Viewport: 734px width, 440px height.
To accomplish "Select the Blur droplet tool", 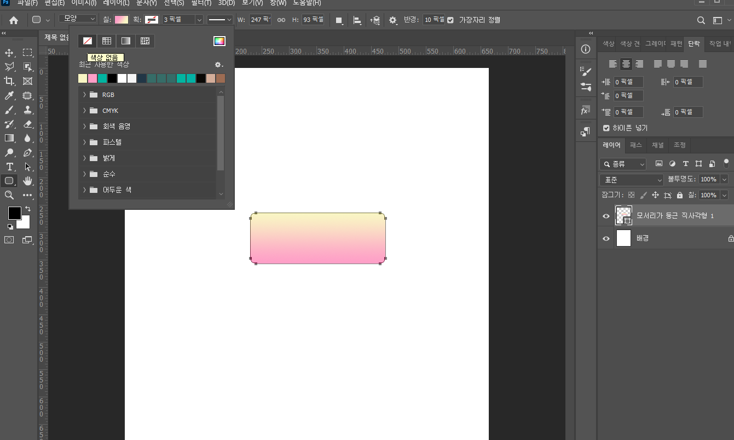I will click(x=27, y=138).
